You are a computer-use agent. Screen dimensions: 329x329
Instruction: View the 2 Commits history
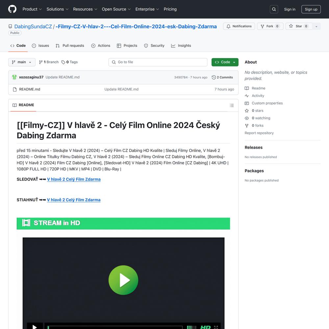point(222,77)
